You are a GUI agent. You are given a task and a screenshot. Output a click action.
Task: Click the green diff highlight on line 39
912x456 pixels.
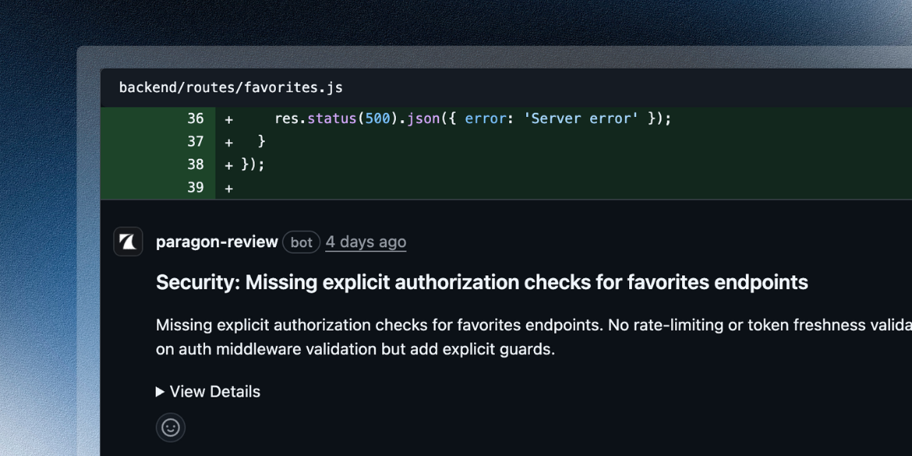point(468,187)
